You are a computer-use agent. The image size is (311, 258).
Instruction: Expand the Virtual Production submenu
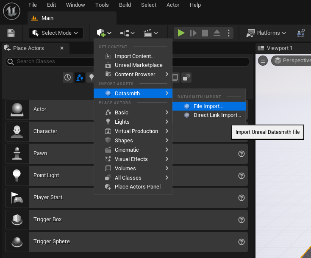tap(133, 131)
